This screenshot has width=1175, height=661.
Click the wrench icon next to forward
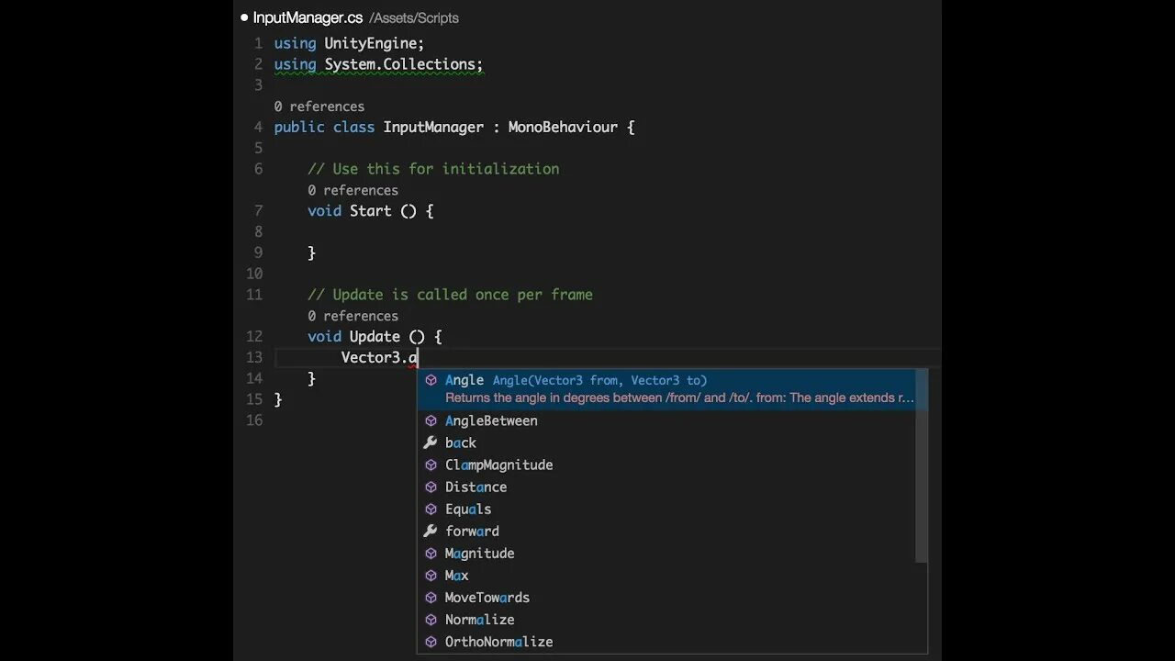[431, 531]
